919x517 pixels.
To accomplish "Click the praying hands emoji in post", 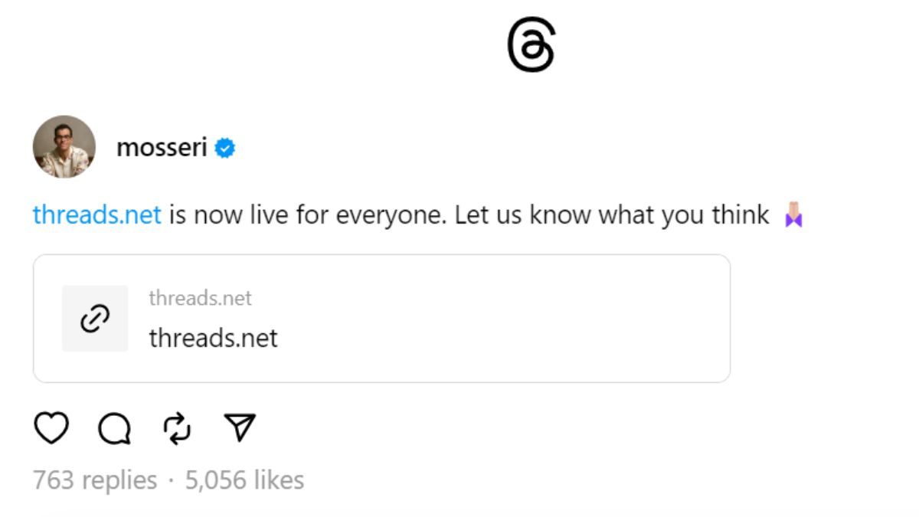I will pos(793,215).
